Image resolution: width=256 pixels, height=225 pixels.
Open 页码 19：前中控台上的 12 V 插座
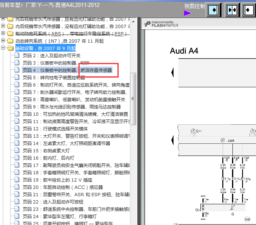(x=57, y=180)
